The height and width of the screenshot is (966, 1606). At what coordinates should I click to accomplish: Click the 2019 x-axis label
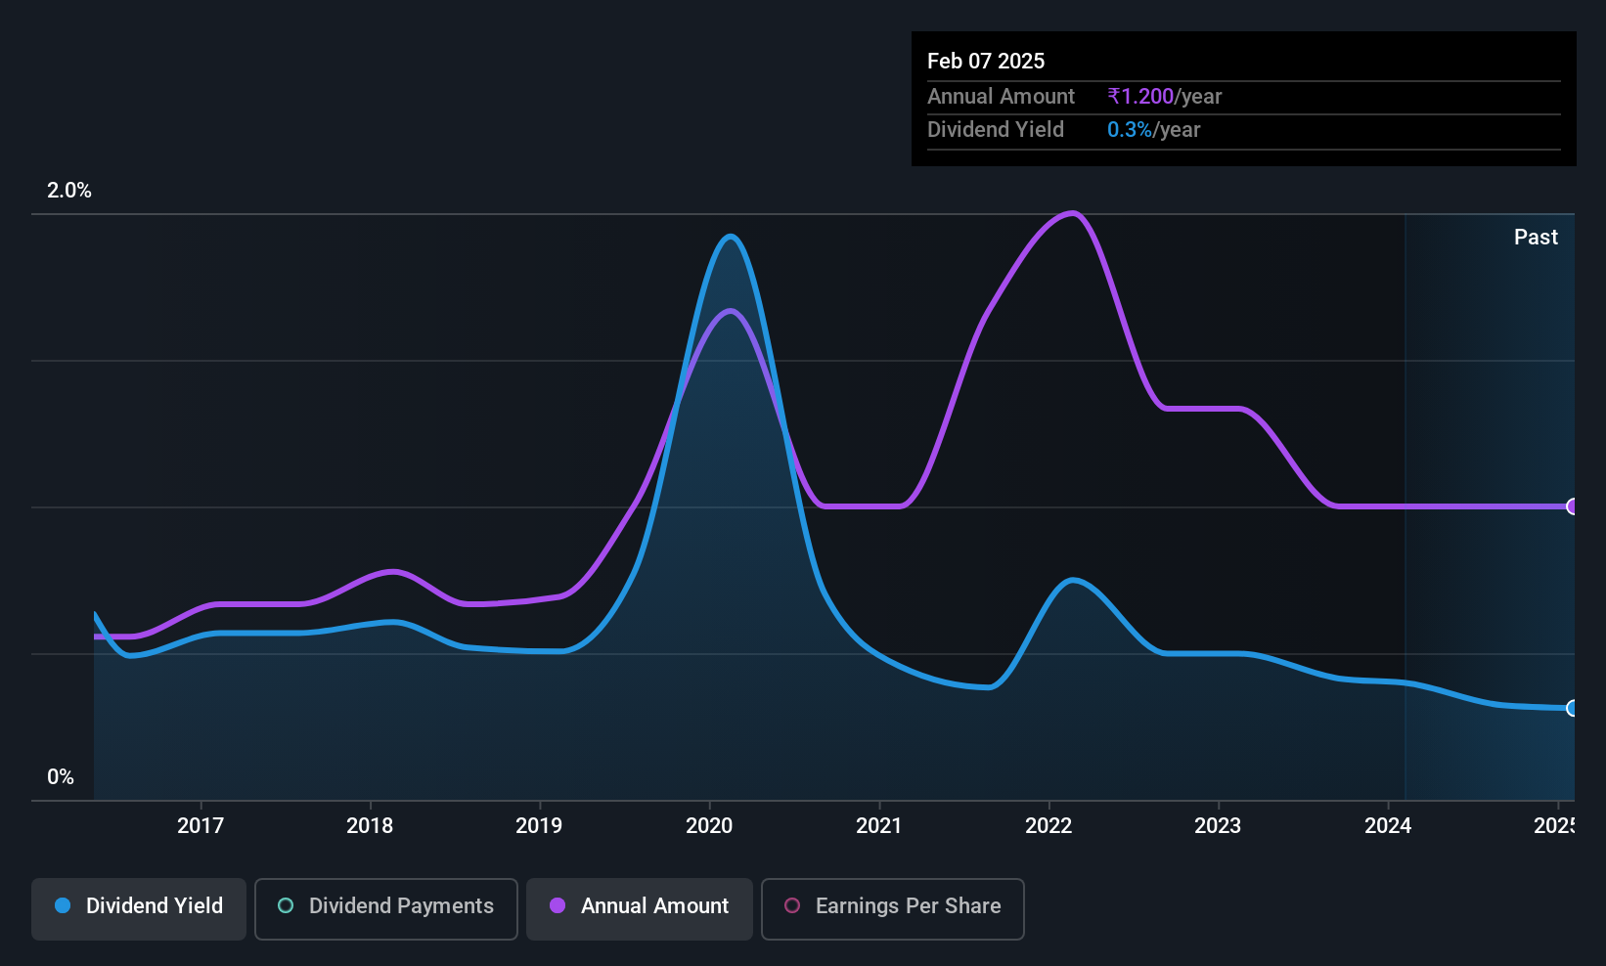(539, 826)
